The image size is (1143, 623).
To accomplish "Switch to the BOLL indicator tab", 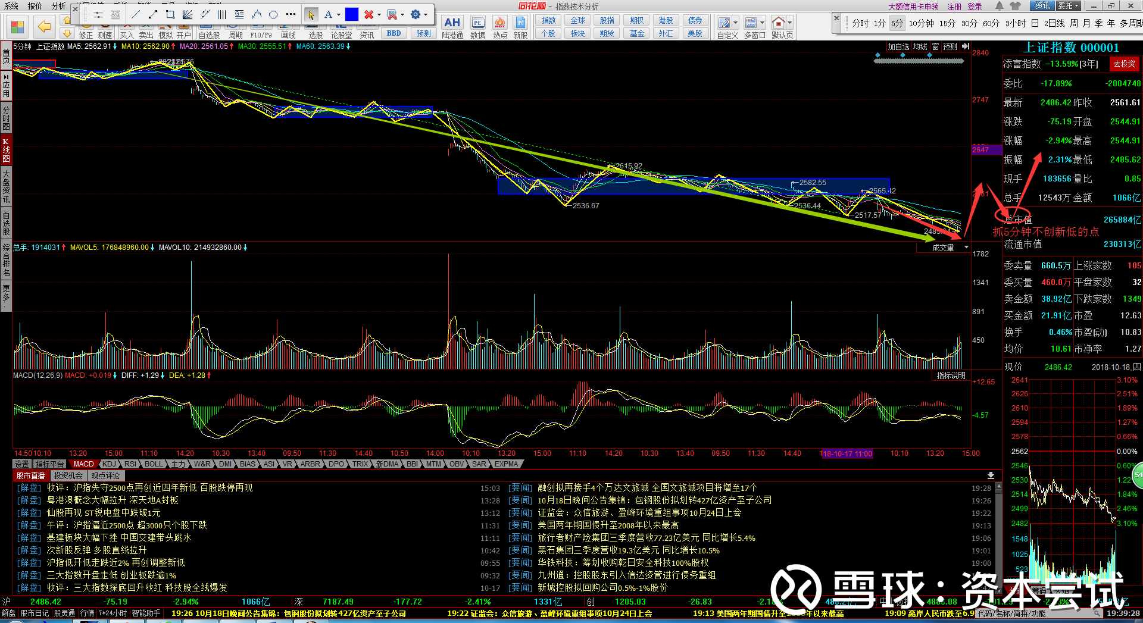I will [x=154, y=464].
